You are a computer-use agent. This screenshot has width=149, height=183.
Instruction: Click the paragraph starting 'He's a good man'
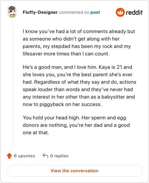tap(79, 86)
